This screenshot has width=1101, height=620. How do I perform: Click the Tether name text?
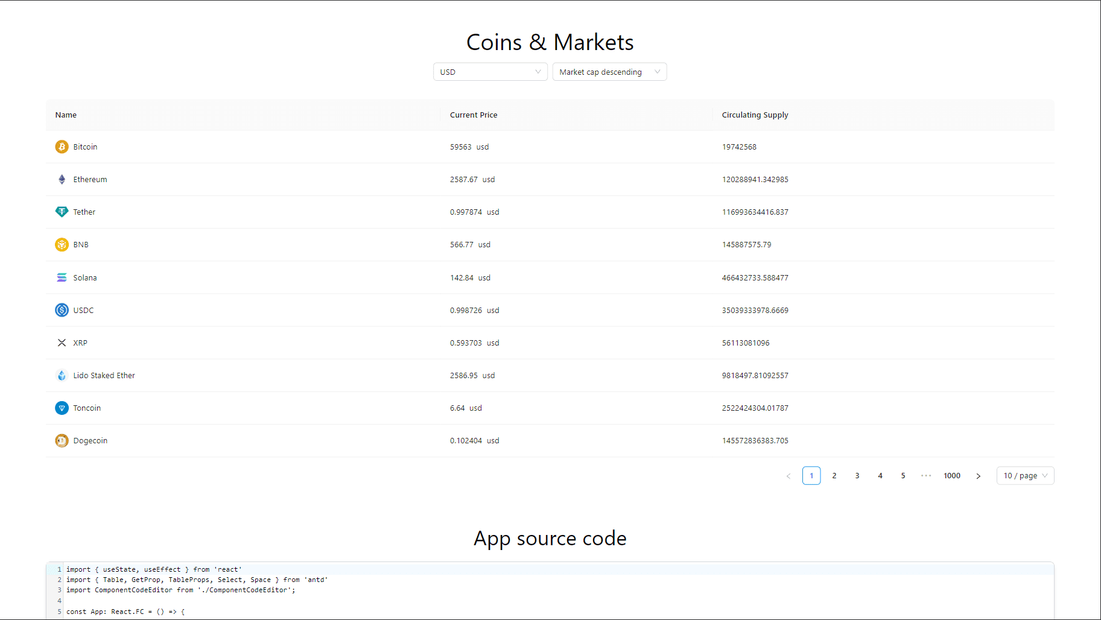[x=84, y=212]
